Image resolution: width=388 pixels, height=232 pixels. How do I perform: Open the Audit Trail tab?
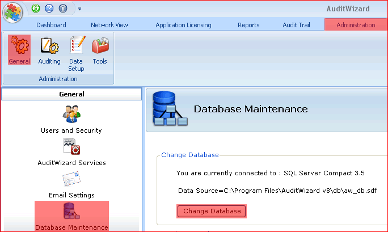[296, 25]
